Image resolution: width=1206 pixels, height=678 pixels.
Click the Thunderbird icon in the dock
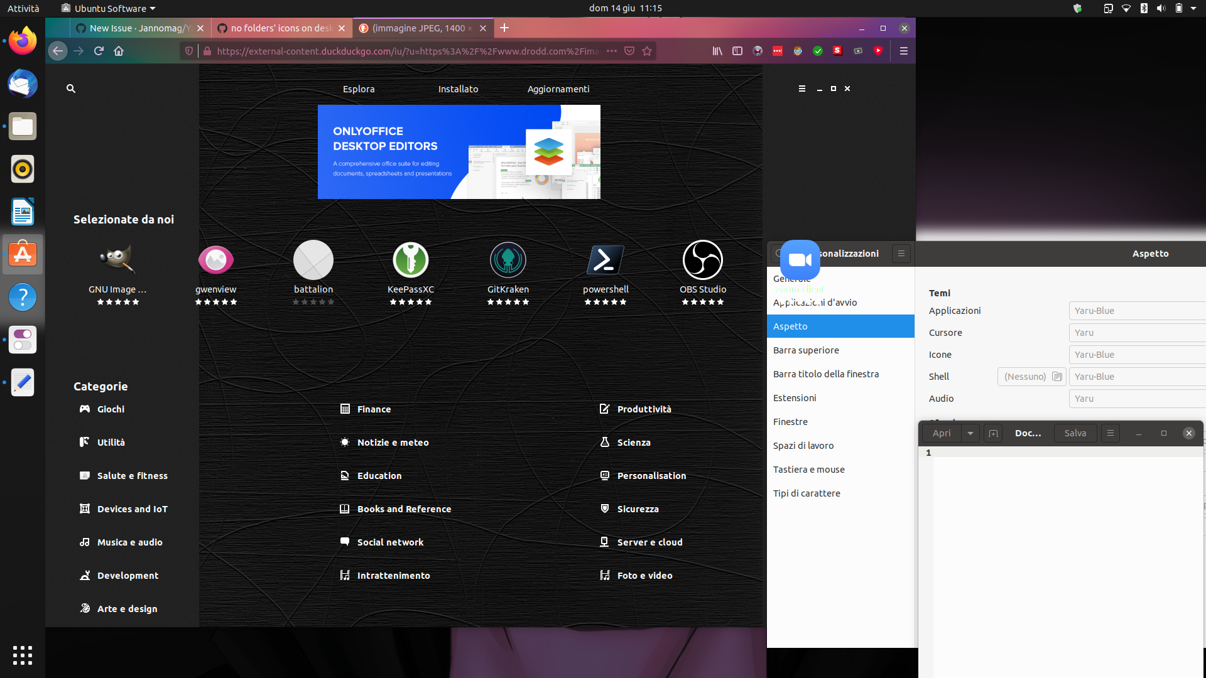click(x=23, y=83)
